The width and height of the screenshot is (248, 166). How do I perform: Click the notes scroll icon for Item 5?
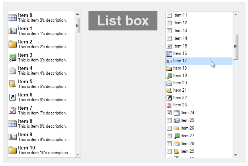click(12, 84)
